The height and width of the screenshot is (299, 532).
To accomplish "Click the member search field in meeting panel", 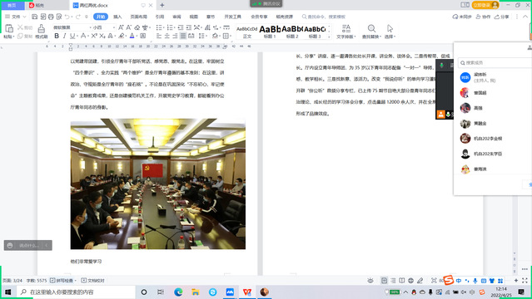I will click(x=495, y=62).
